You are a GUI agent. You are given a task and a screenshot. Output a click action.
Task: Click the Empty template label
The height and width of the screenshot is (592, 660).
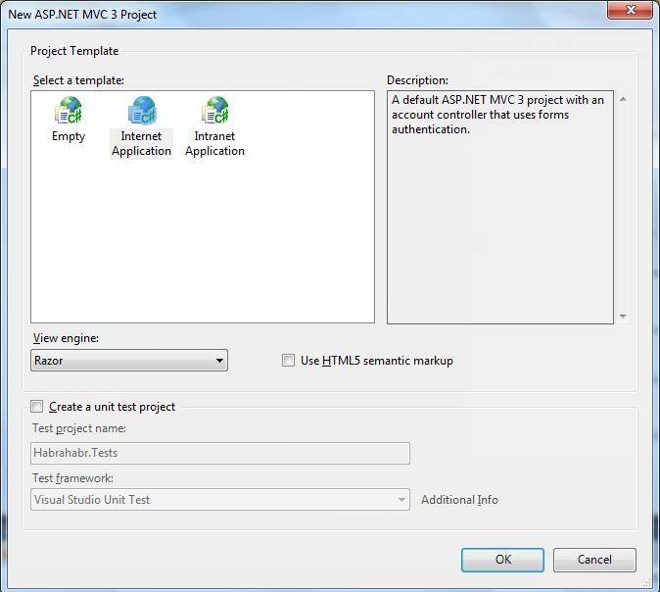click(69, 137)
